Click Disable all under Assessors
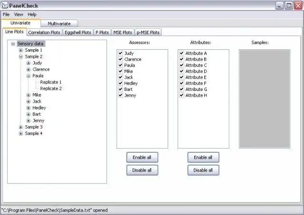304x215 pixels. [x=142, y=170]
